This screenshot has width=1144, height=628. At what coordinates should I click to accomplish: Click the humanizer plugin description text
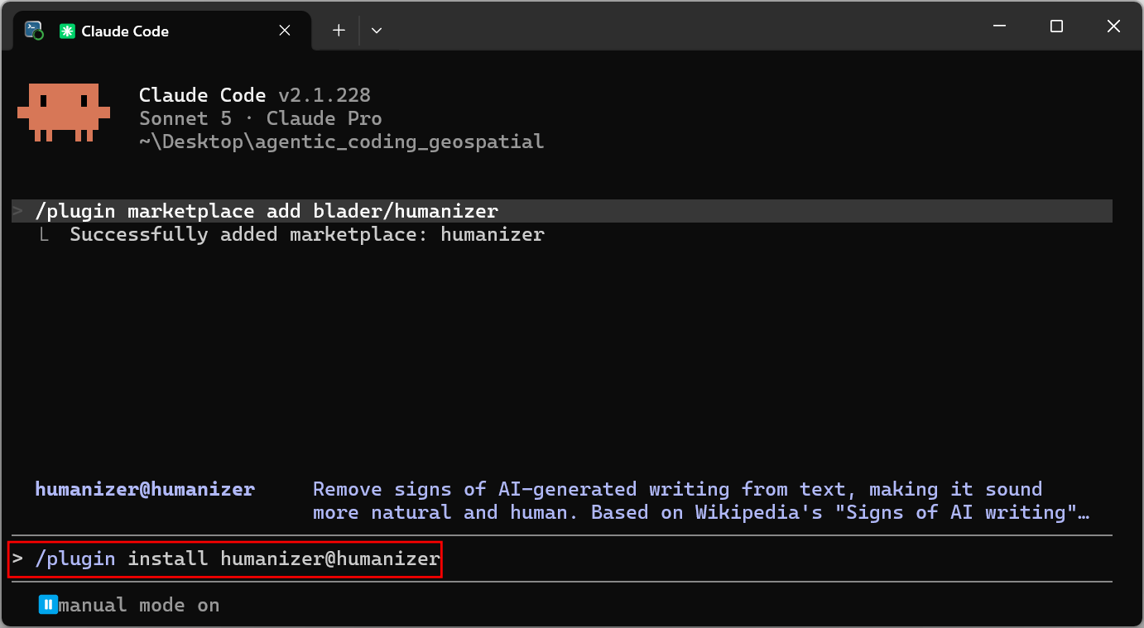[x=700, y=501]
